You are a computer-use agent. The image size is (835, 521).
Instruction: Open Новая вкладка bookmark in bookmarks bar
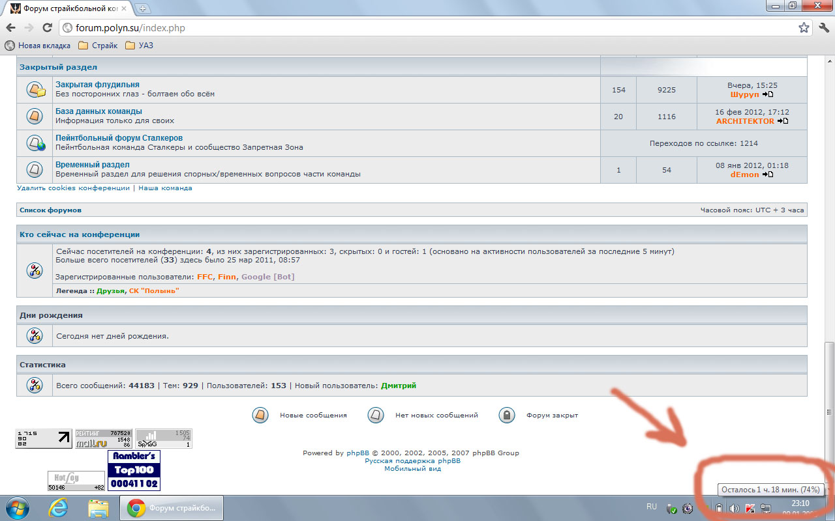pos(38,46)
